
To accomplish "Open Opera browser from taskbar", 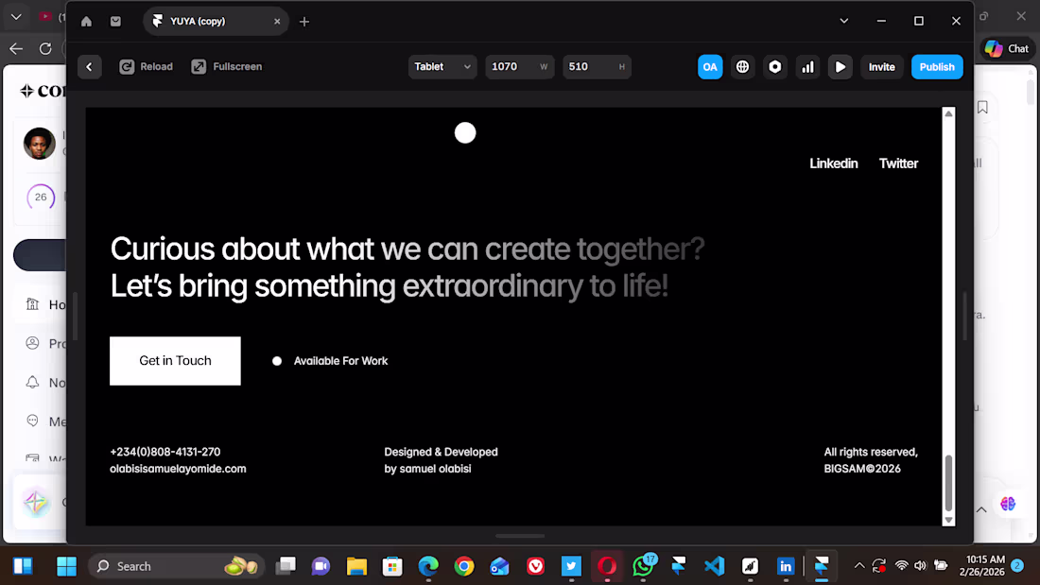I will [607, 566].
